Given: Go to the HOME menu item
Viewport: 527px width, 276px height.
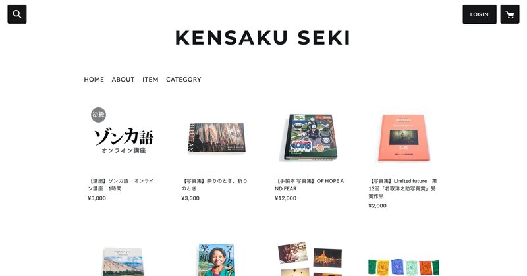Looking at the screenshot, I should [94, 79].
